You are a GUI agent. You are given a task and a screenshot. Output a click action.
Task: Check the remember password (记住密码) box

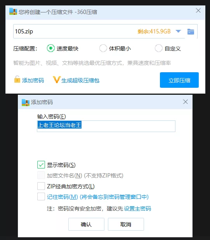point(41,197)
